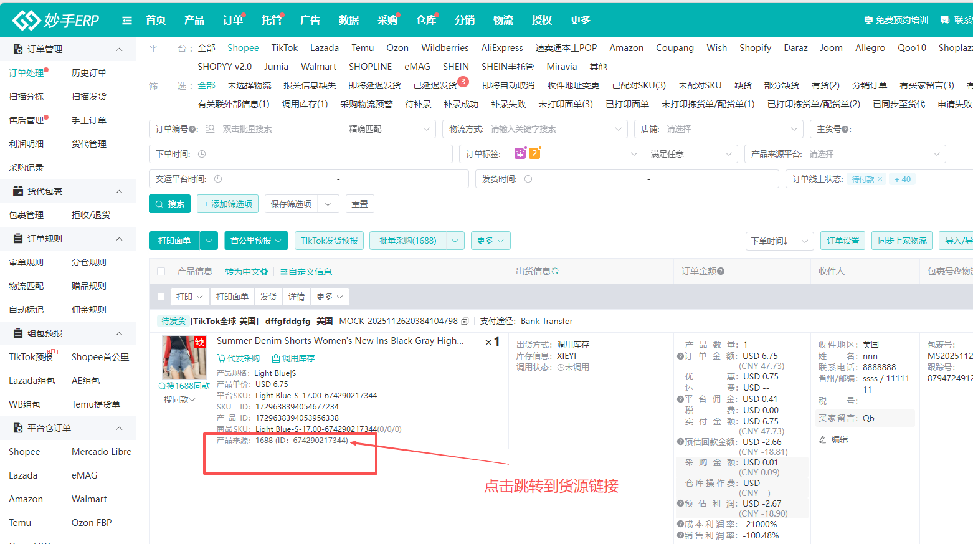Viewport: 973px width, 544px height.
Task: Click the 搜1688同款 magnifier icon
Action: pos(161,386)
